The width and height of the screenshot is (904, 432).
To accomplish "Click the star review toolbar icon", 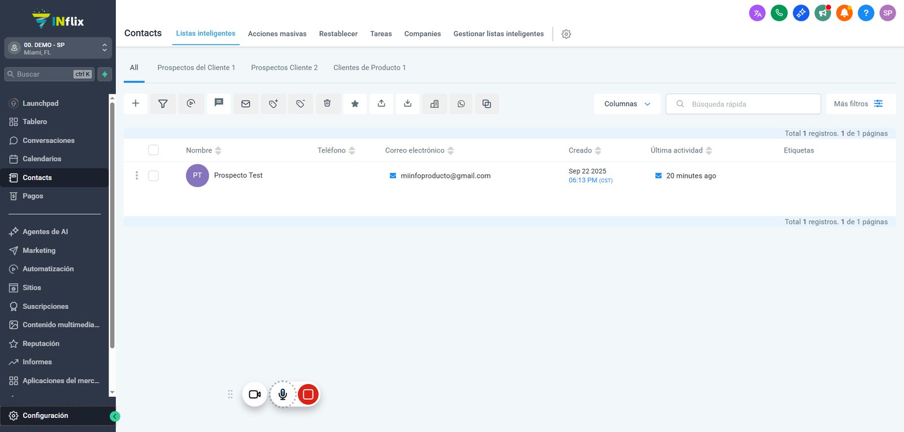I will point(355,104).
